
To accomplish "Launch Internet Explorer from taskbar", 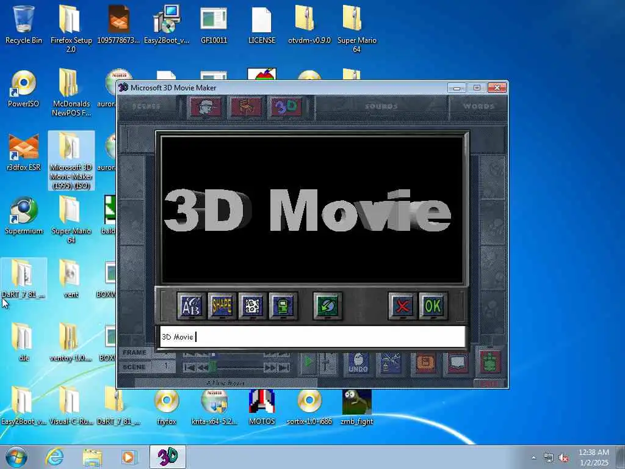I will point(54,457).
